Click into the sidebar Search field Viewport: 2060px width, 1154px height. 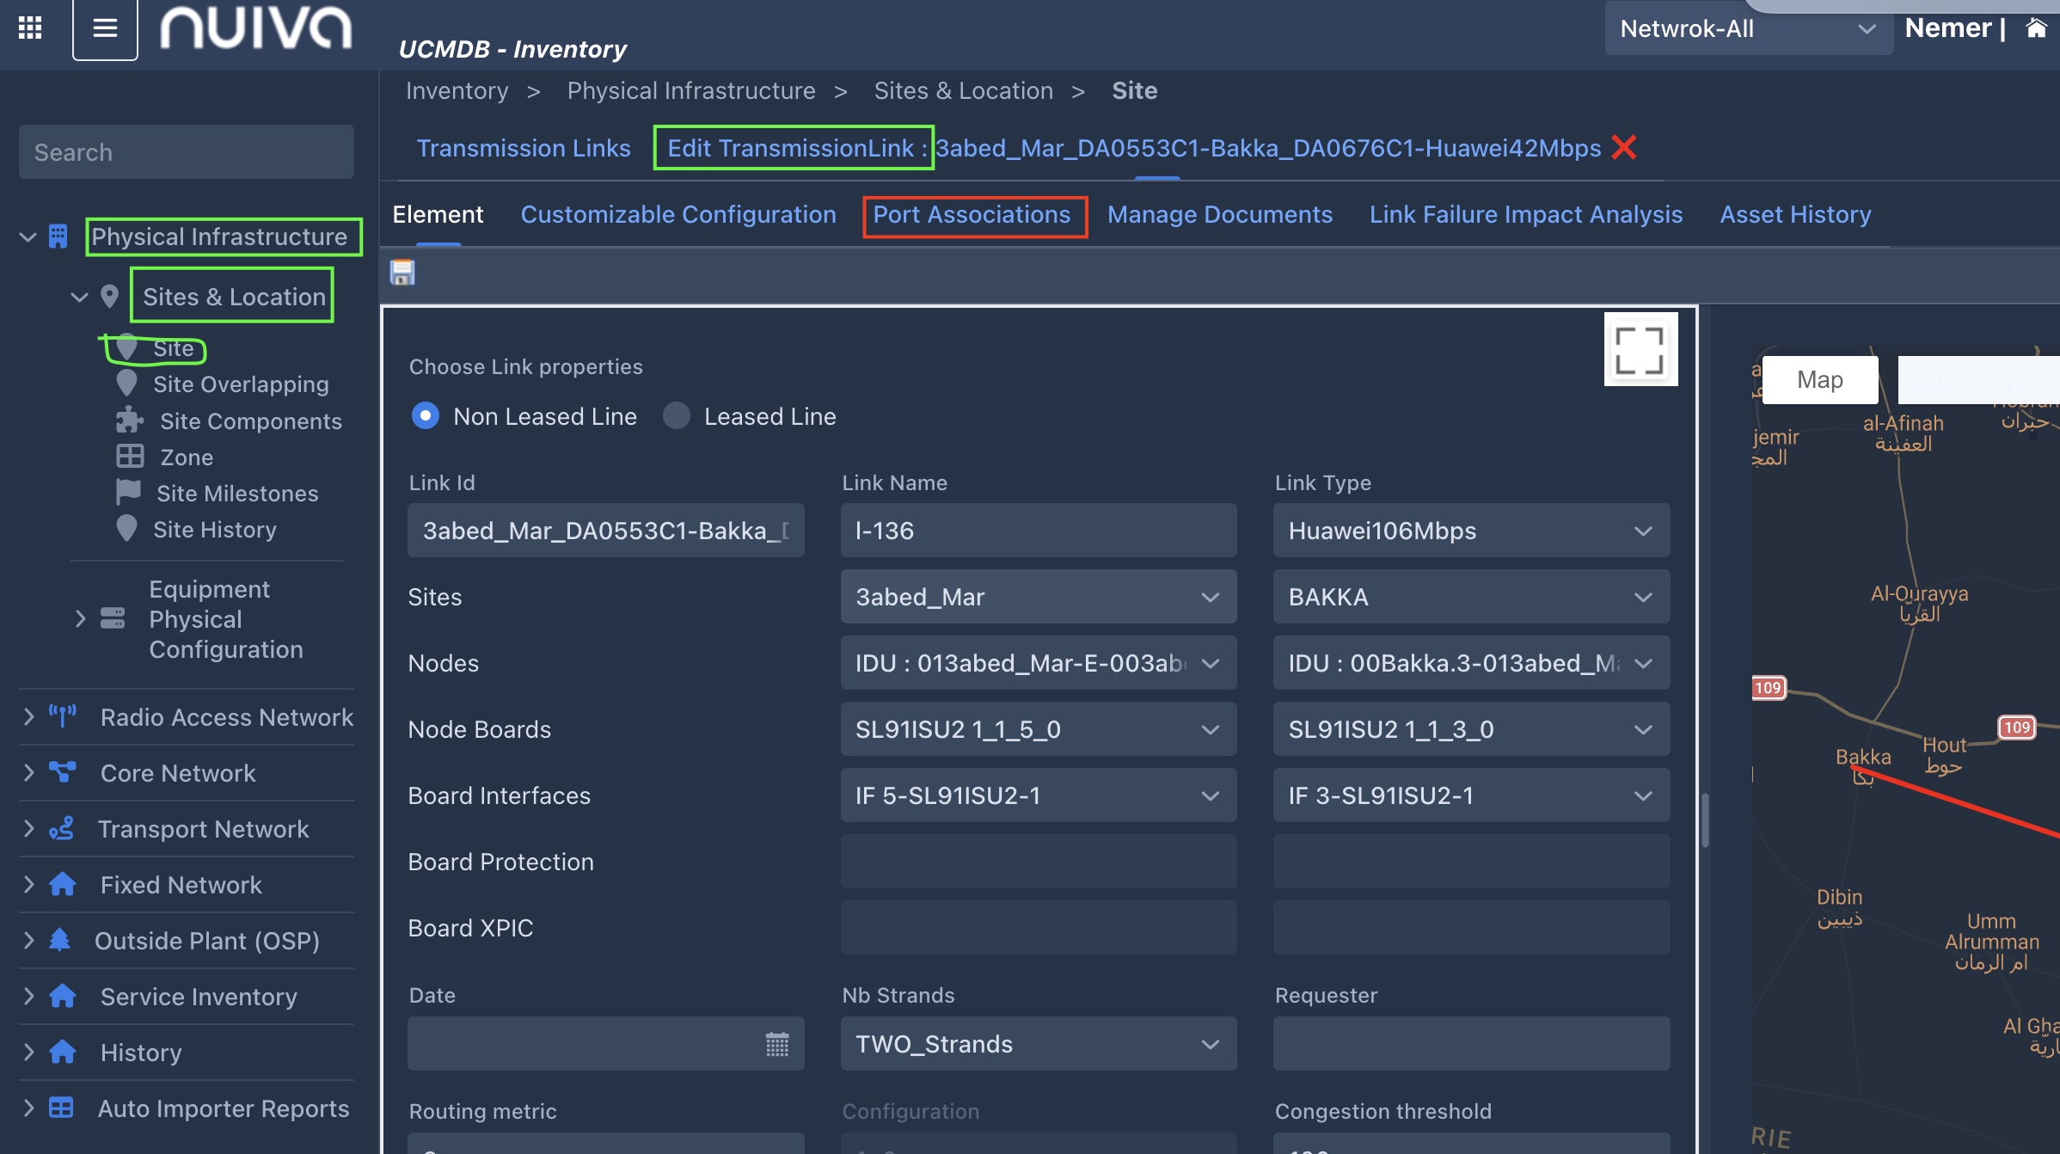pos(187,152)
